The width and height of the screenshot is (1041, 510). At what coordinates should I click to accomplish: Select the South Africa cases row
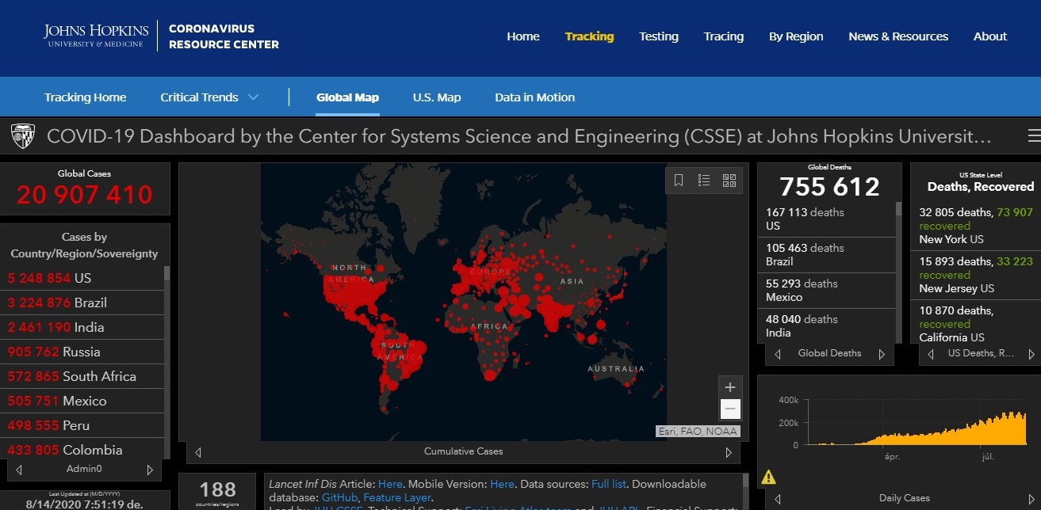point(83,376)
